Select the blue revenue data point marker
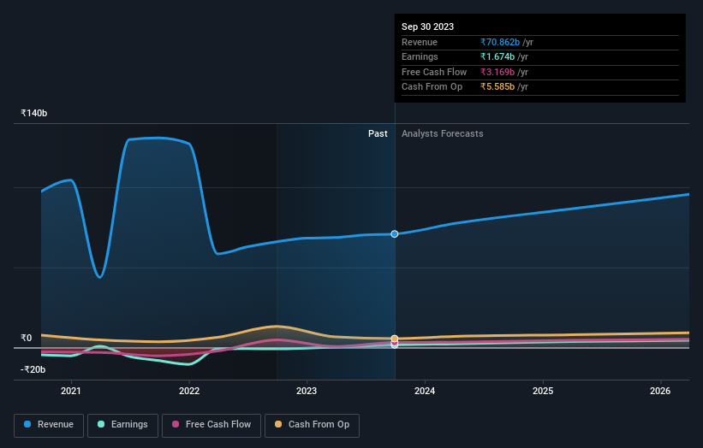 395,234
